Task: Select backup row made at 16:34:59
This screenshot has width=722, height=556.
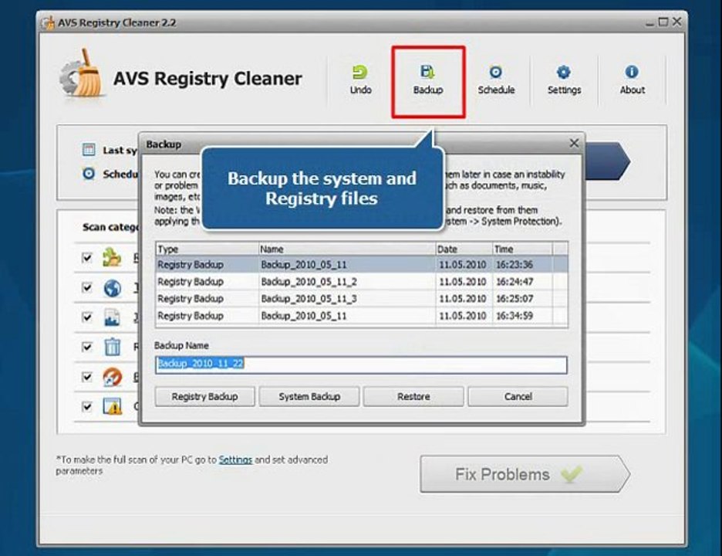Action: point(362,316)
